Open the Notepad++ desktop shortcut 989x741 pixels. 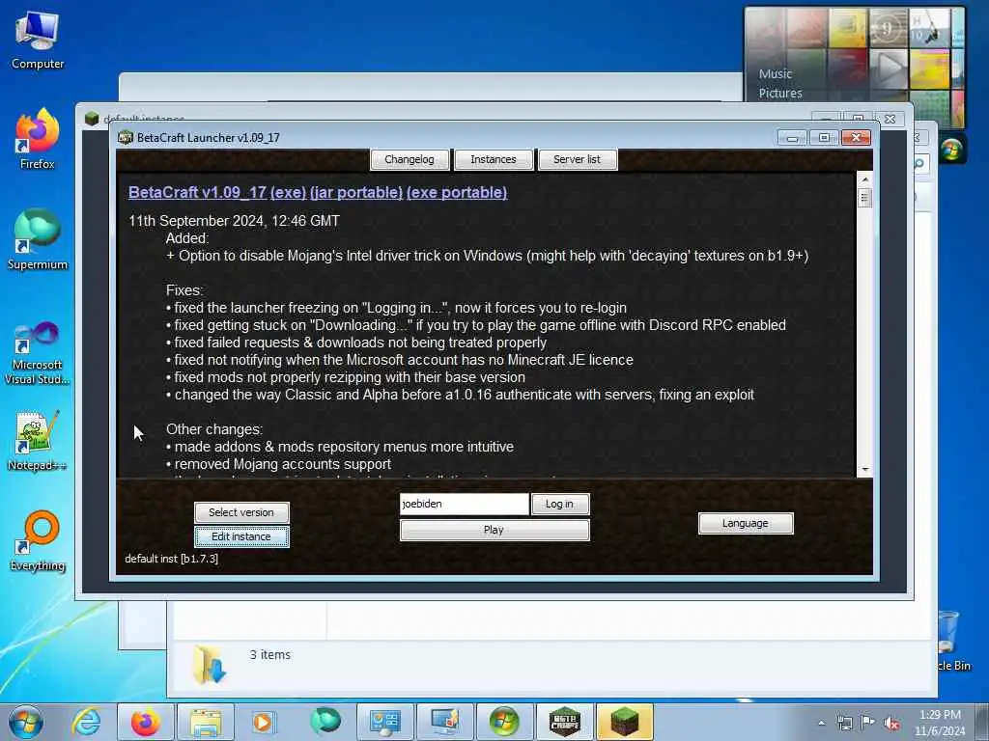38,440
